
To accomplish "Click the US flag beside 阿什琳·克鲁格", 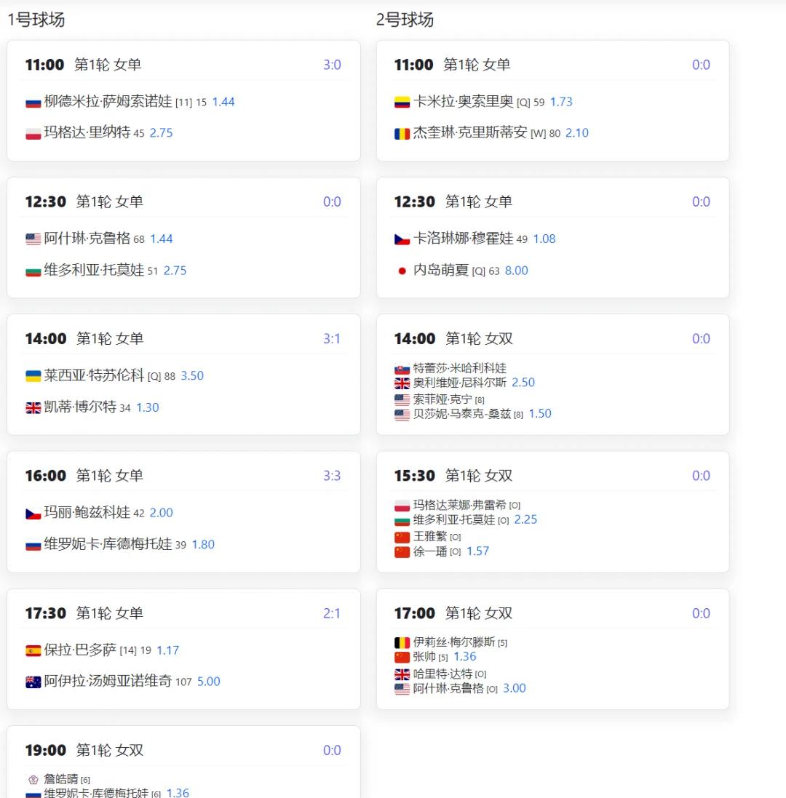I will pos(33,239).
